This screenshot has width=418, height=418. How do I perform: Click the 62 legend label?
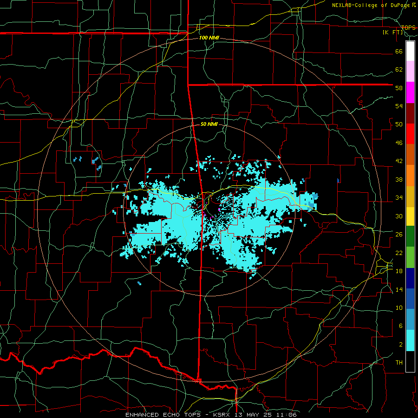[399, 70]
